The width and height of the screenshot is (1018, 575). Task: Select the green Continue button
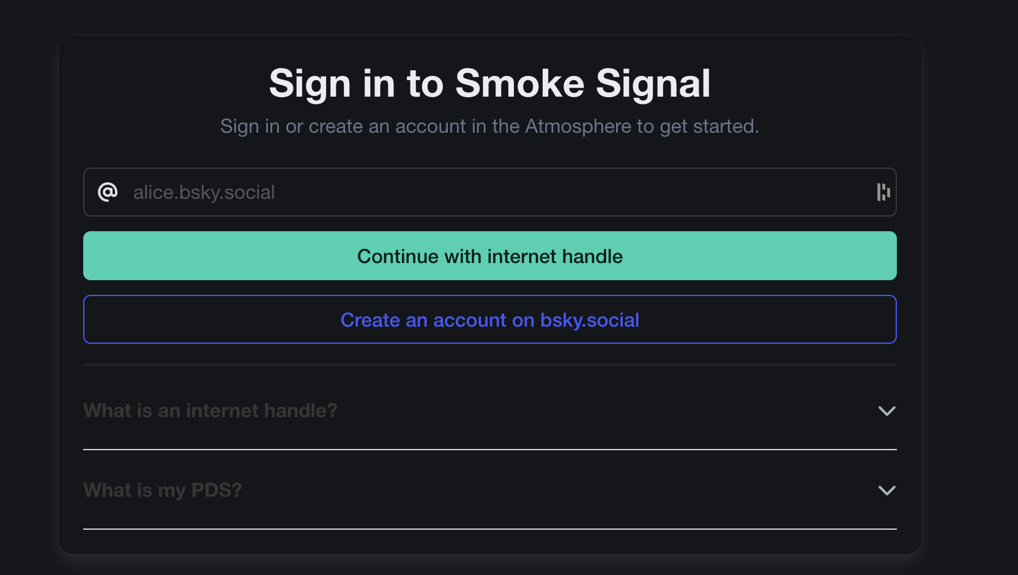[x=489, y=256]
